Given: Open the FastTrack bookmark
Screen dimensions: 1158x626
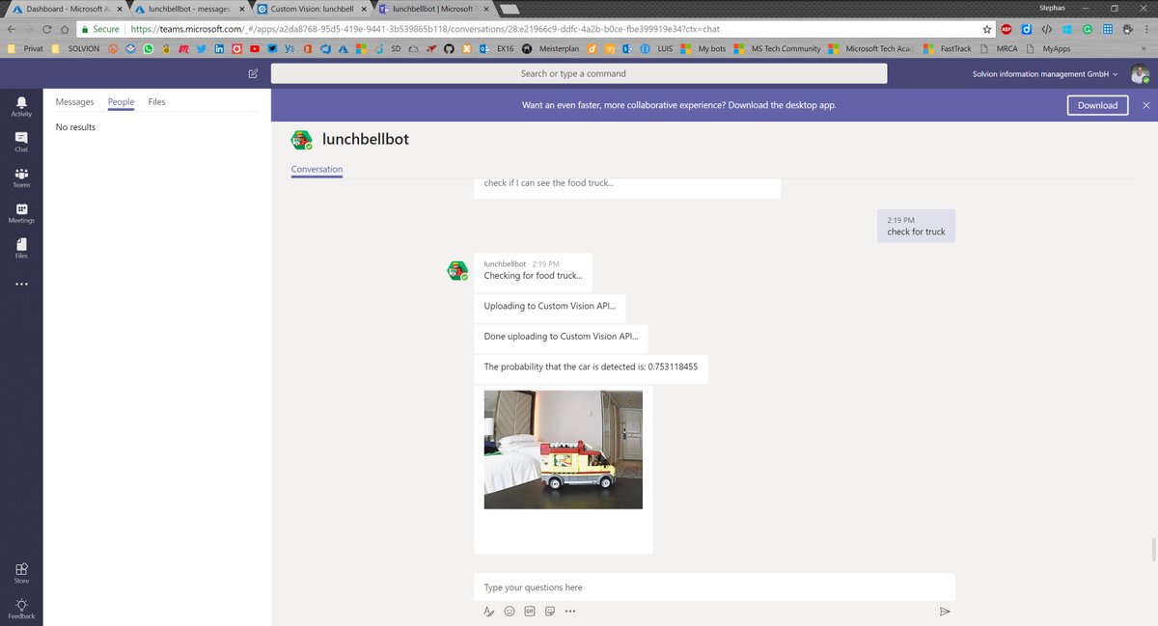Looking at the screenshot, I should (948, 48).
